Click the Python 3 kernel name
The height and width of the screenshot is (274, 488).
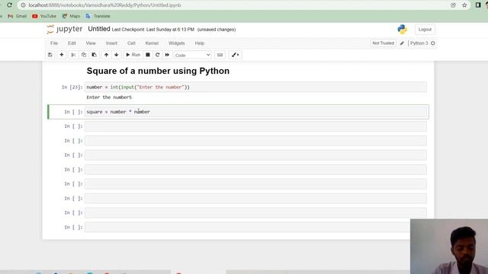point(419,43)
